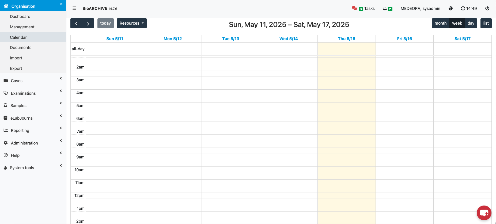The image size is (496, 224).
Task: Open Documents in the sidebar
Action: 21,48
